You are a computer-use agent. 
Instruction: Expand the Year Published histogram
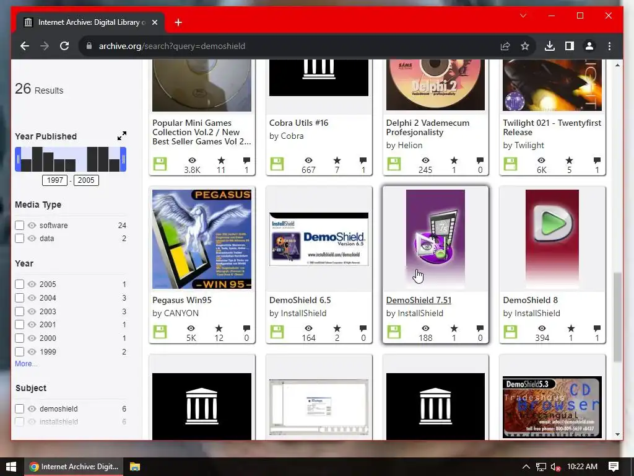tap(122, 136)
